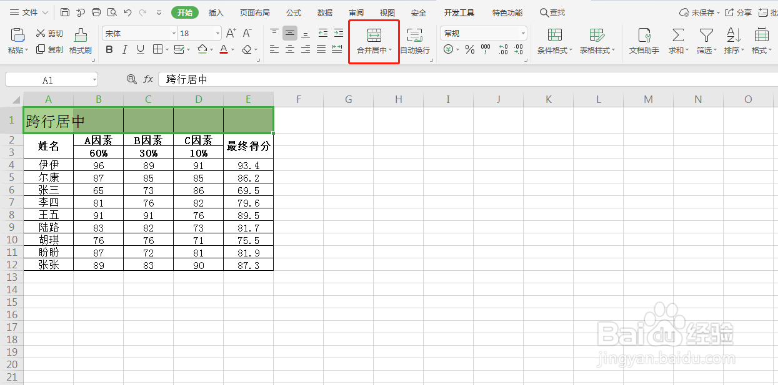Click the Print icon
The width and height of the screenshot is (778, 385).
click(x=96, y=12)
